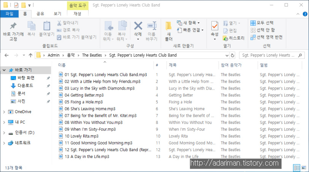Click the Refresh button beside address bar

tap(233, 55)
